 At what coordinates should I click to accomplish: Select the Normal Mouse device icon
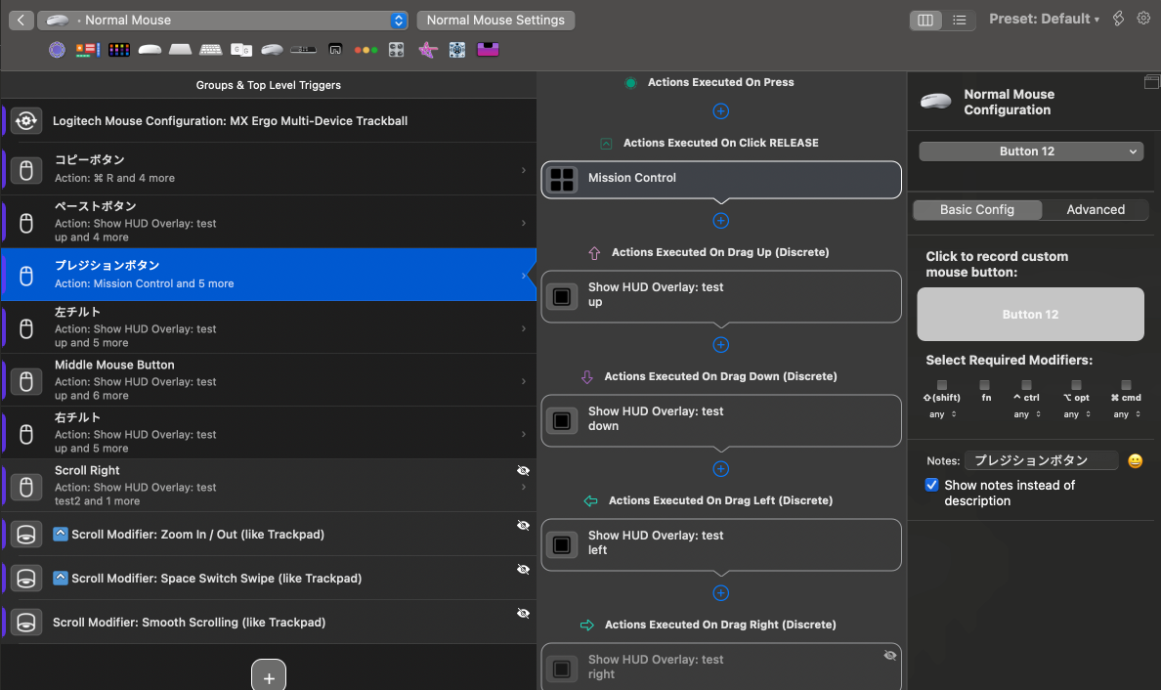[272, 49]
